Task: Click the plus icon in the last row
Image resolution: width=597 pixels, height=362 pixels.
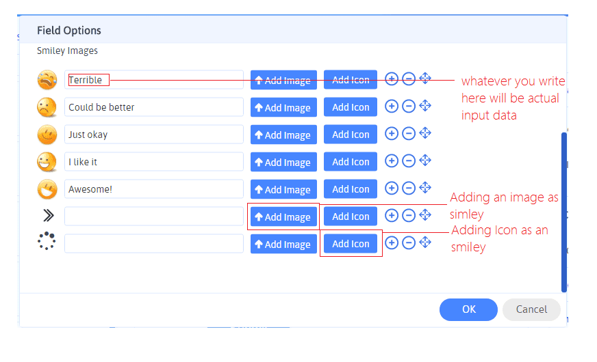Action: (392, 243)
